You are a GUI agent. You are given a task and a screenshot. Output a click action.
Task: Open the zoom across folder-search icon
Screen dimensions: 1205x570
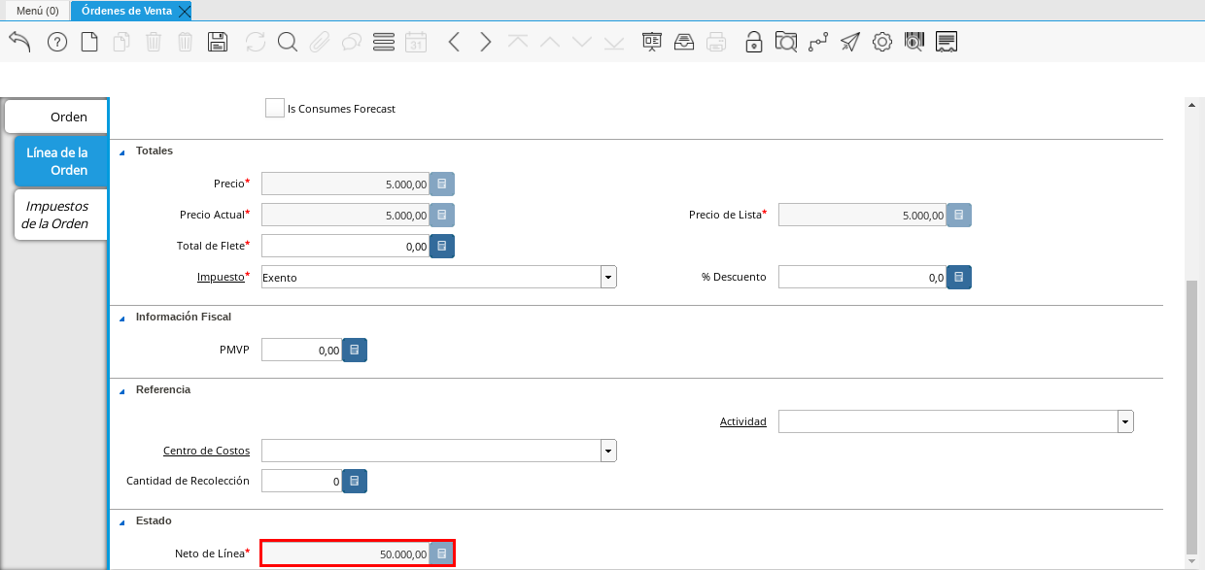[785, 42]
